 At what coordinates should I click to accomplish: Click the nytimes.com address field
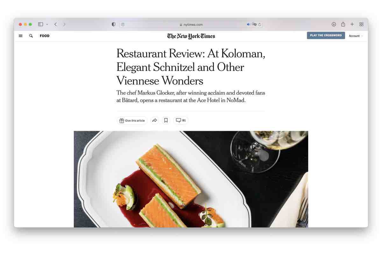[x=191, y=24]
